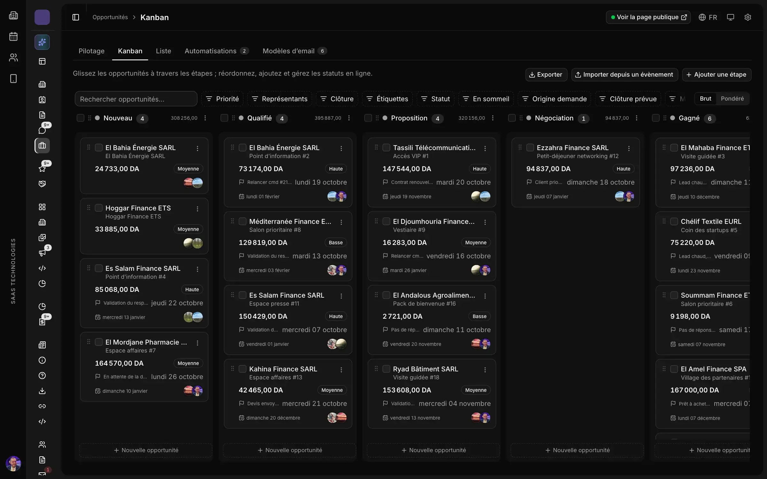The image size is (767, 479).
Task: Open the calendar icon in left rail
Action: pyautogui.click(x=13, y=36)
